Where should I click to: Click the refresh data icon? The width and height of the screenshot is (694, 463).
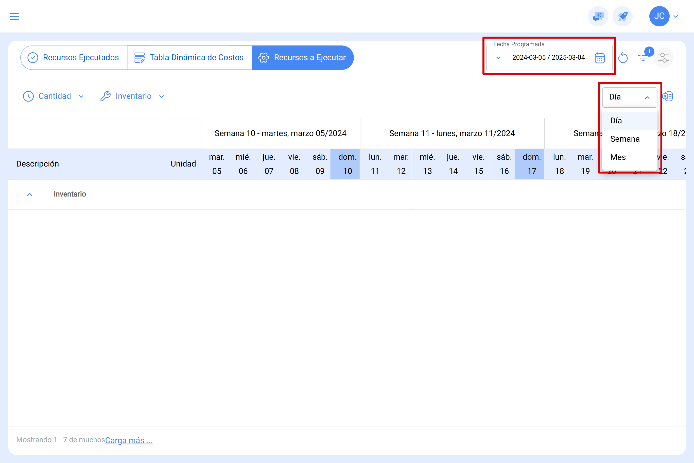[623, 58]
